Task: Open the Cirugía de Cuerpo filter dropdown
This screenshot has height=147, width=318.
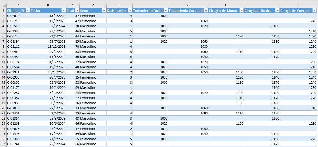Action: click(314, 11)
